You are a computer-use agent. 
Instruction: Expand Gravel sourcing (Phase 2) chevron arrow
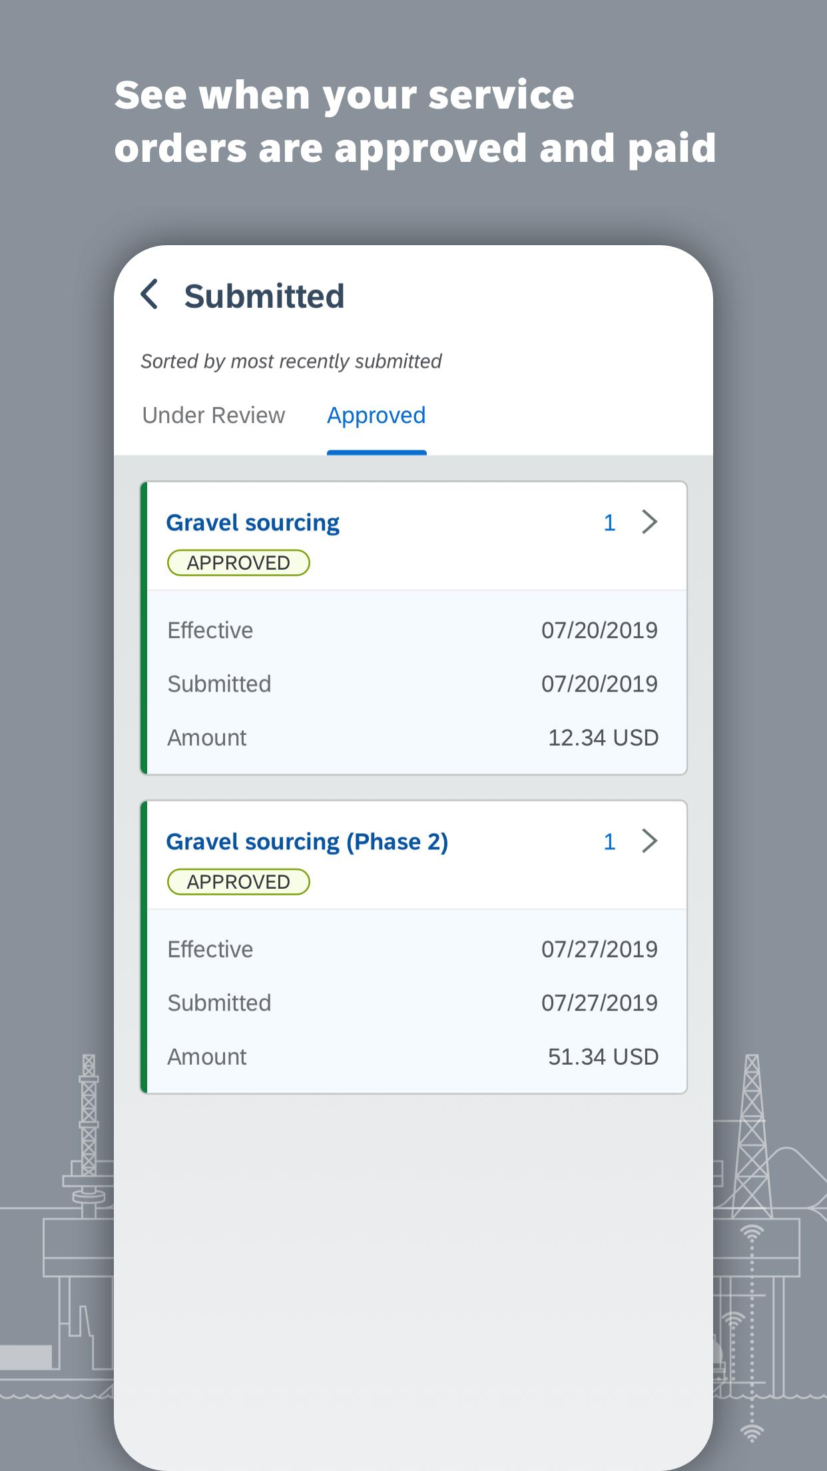click(x=649, y=841)
